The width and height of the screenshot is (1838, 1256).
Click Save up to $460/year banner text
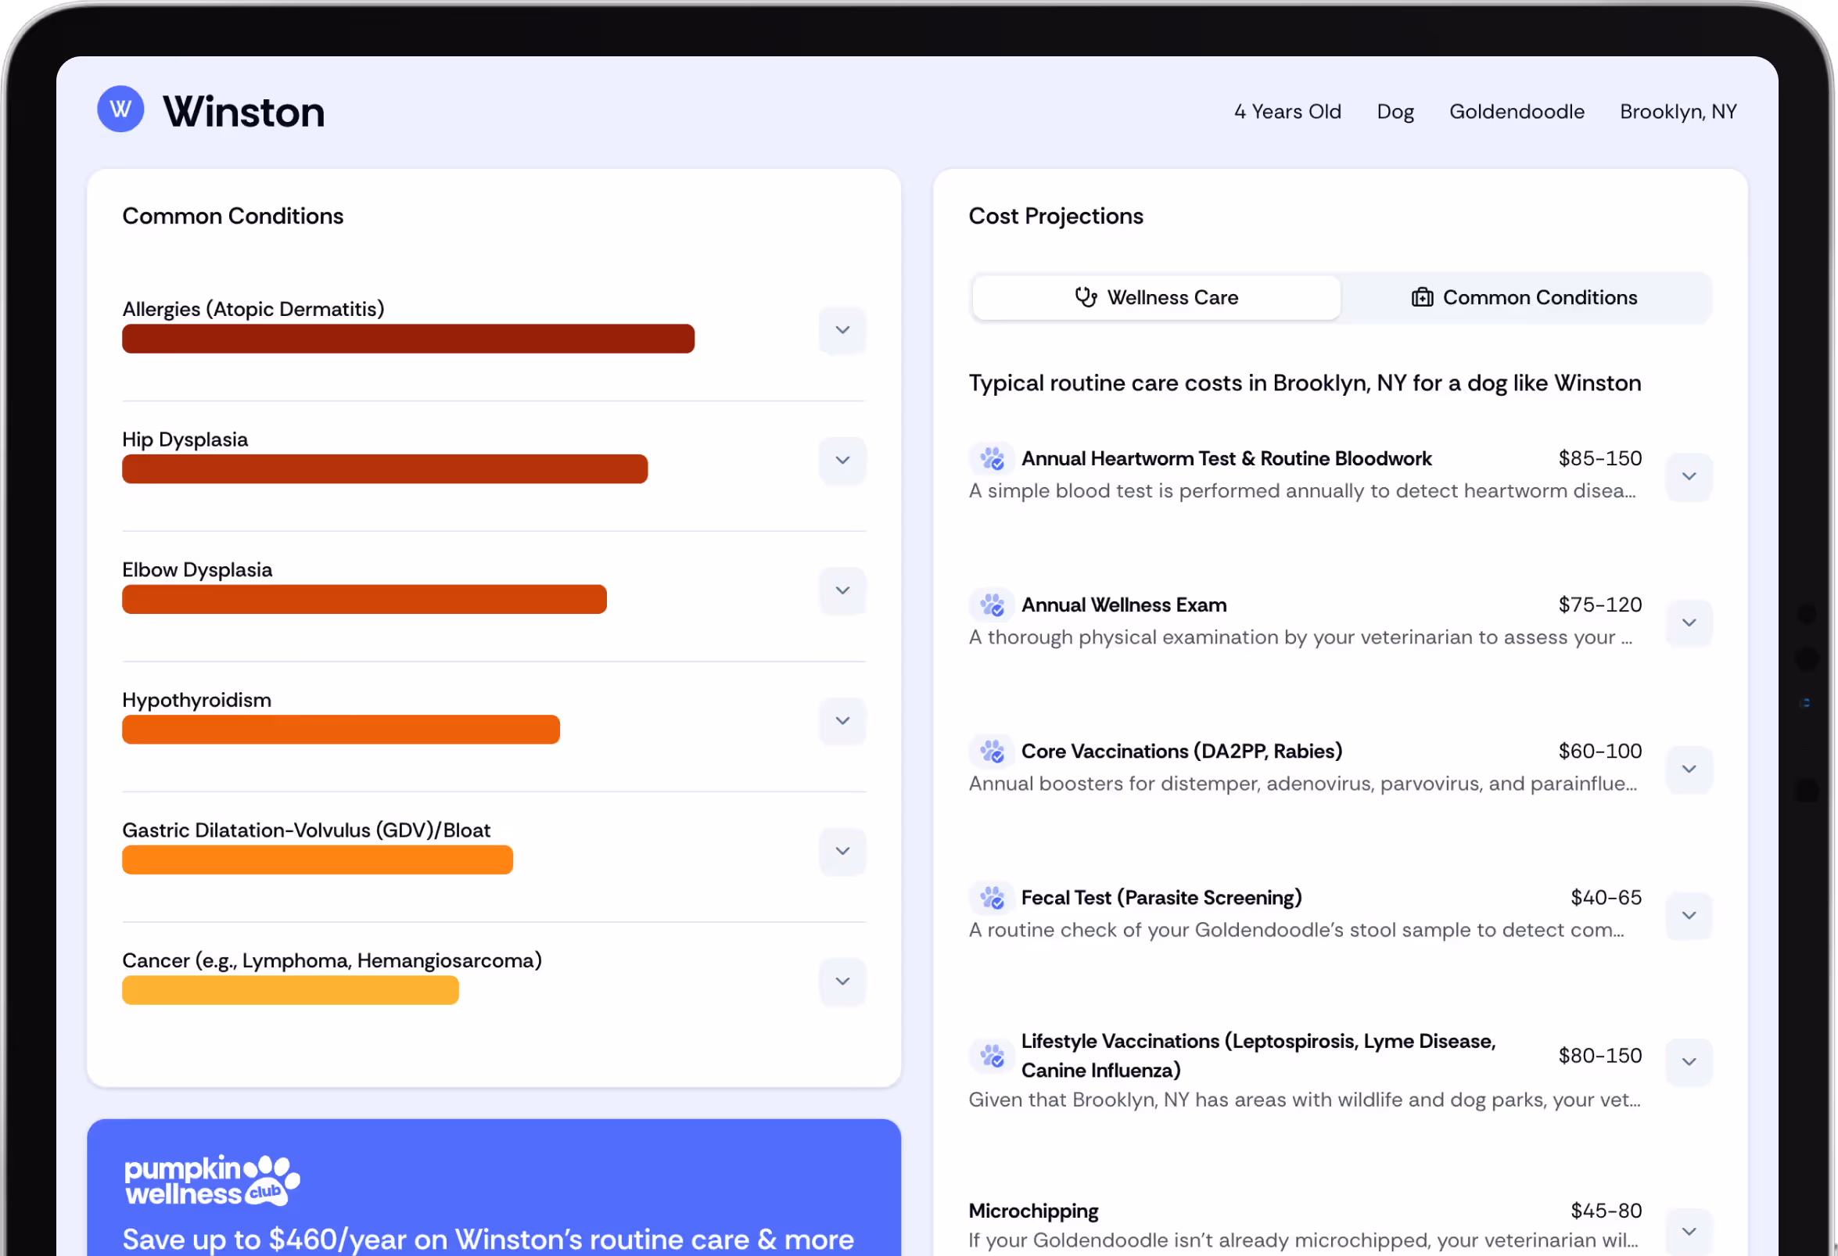tap(488, 1239)
